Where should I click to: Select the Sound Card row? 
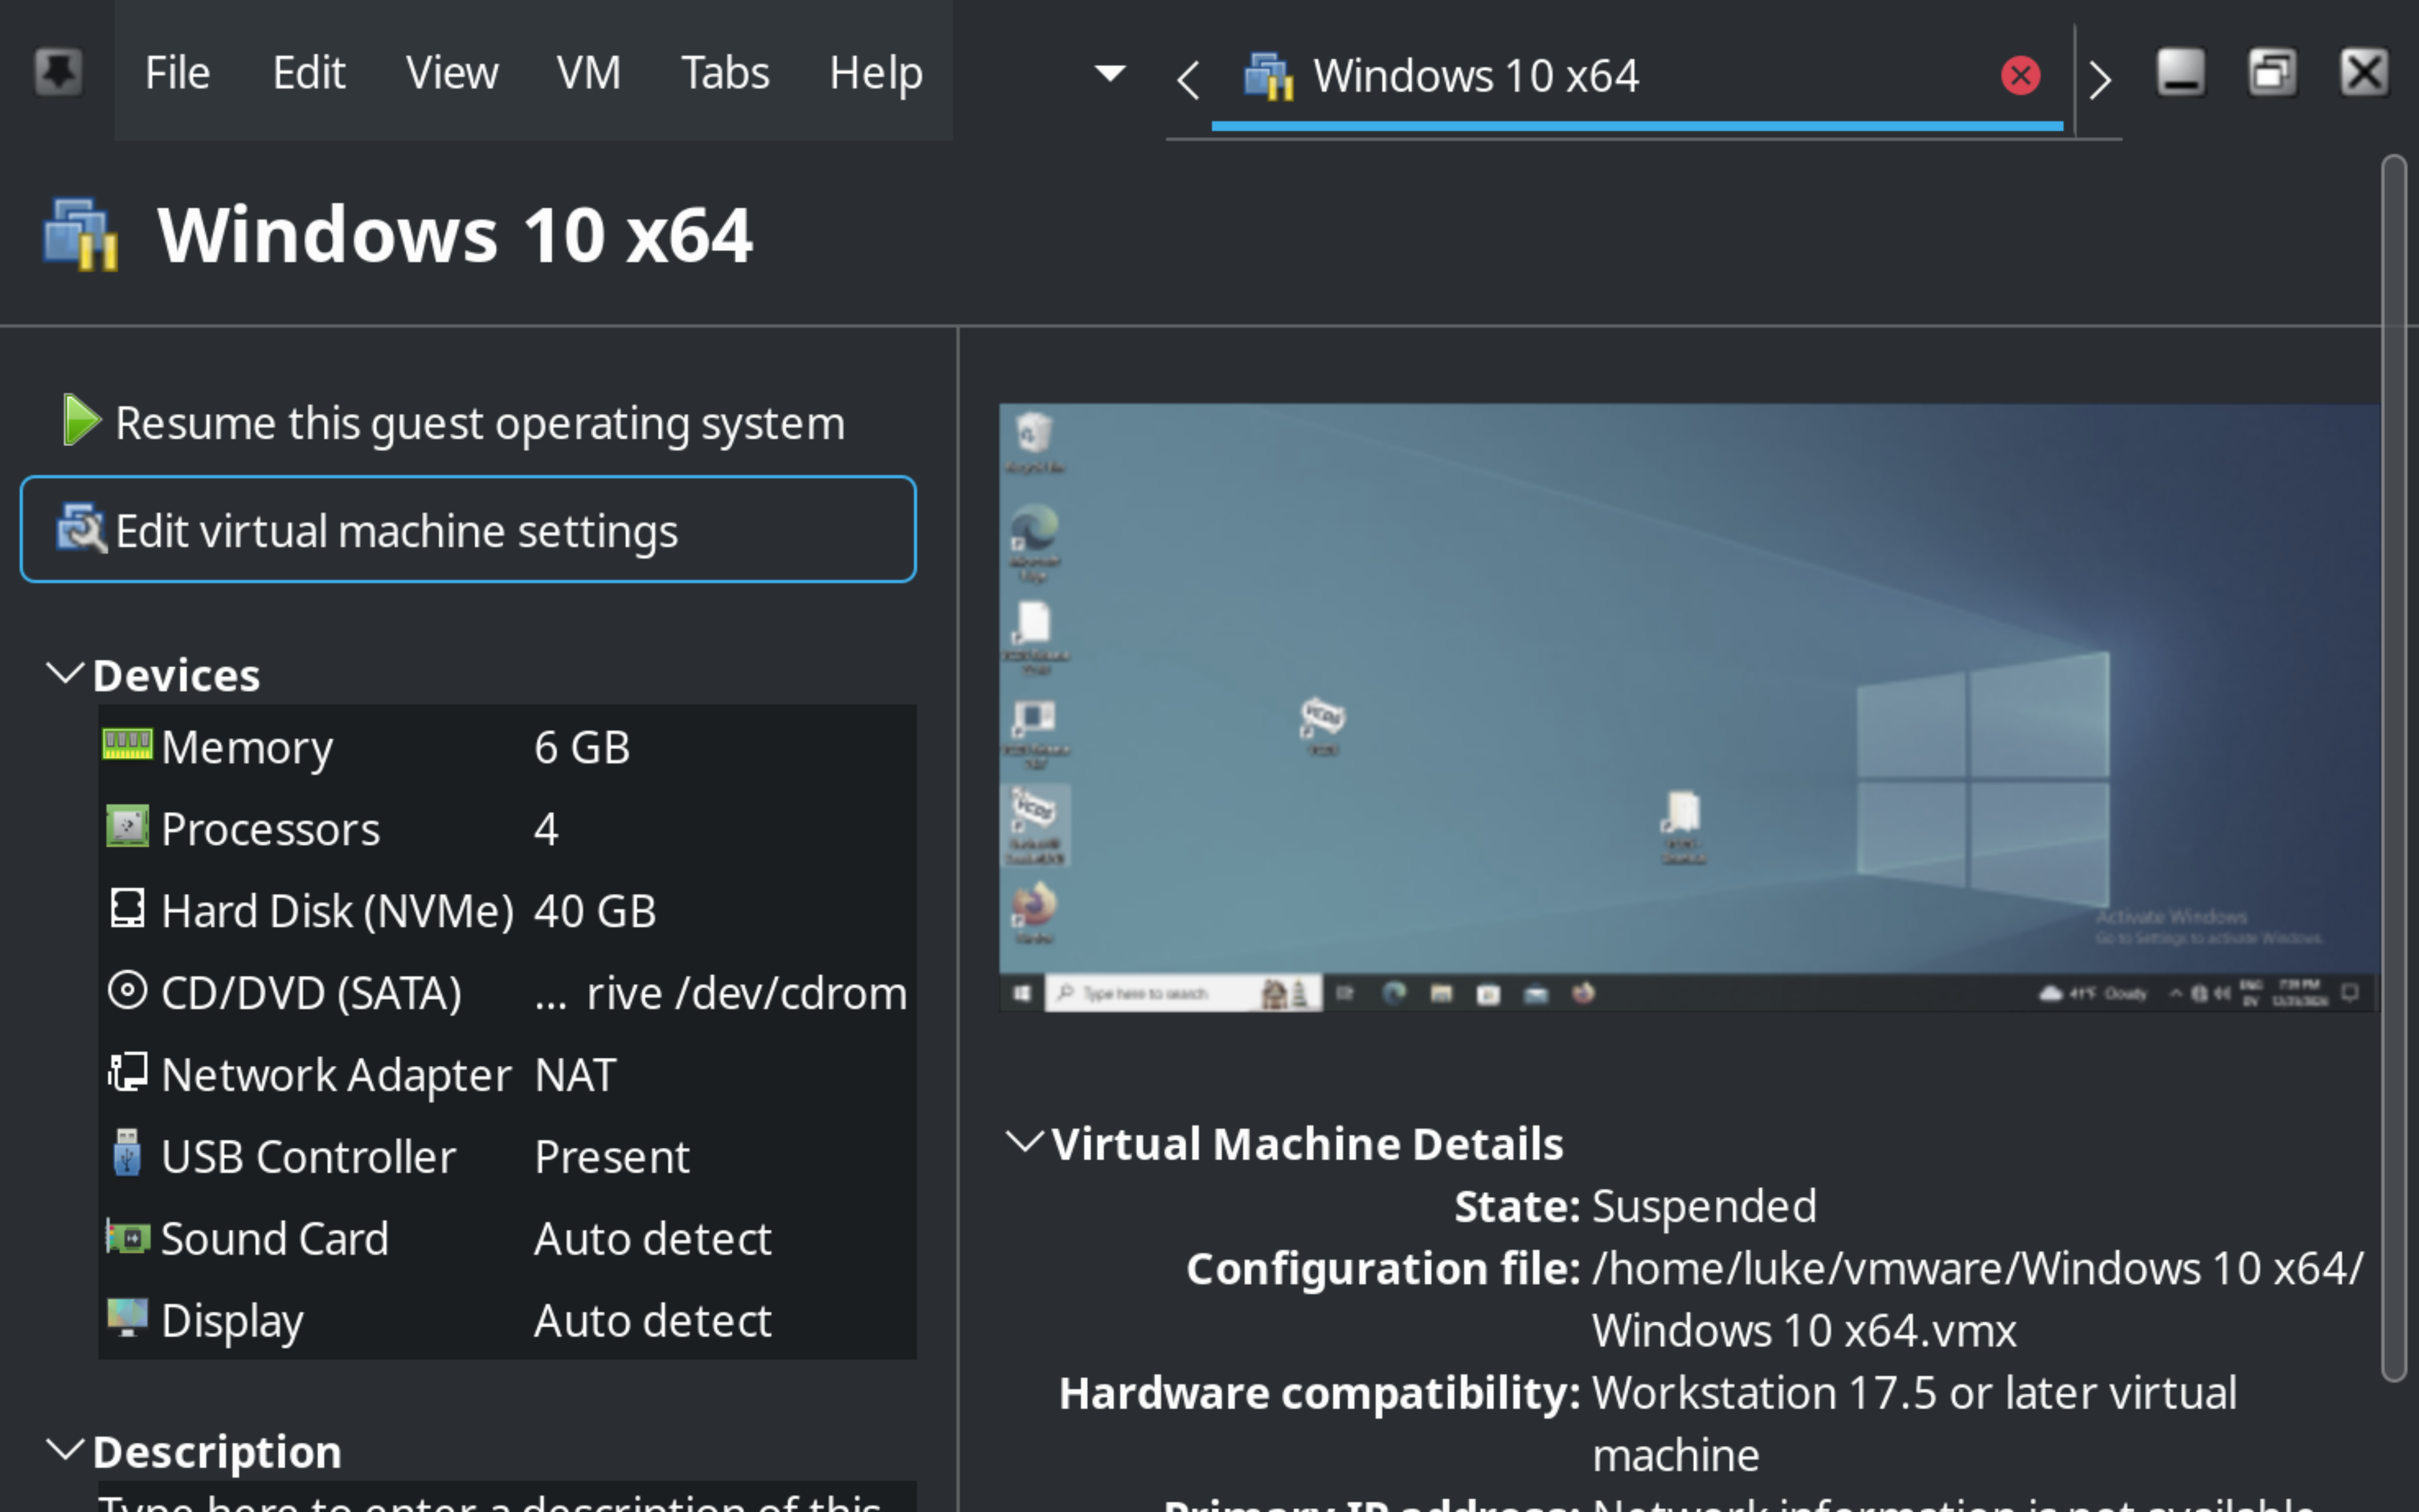pyautogui.click(x=506, y=1238)
